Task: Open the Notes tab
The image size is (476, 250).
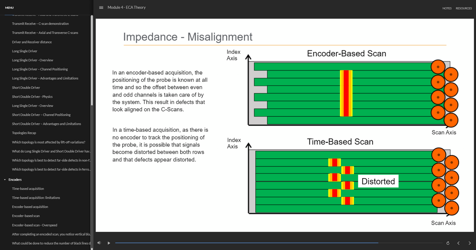Action: (x=447, y=8)
